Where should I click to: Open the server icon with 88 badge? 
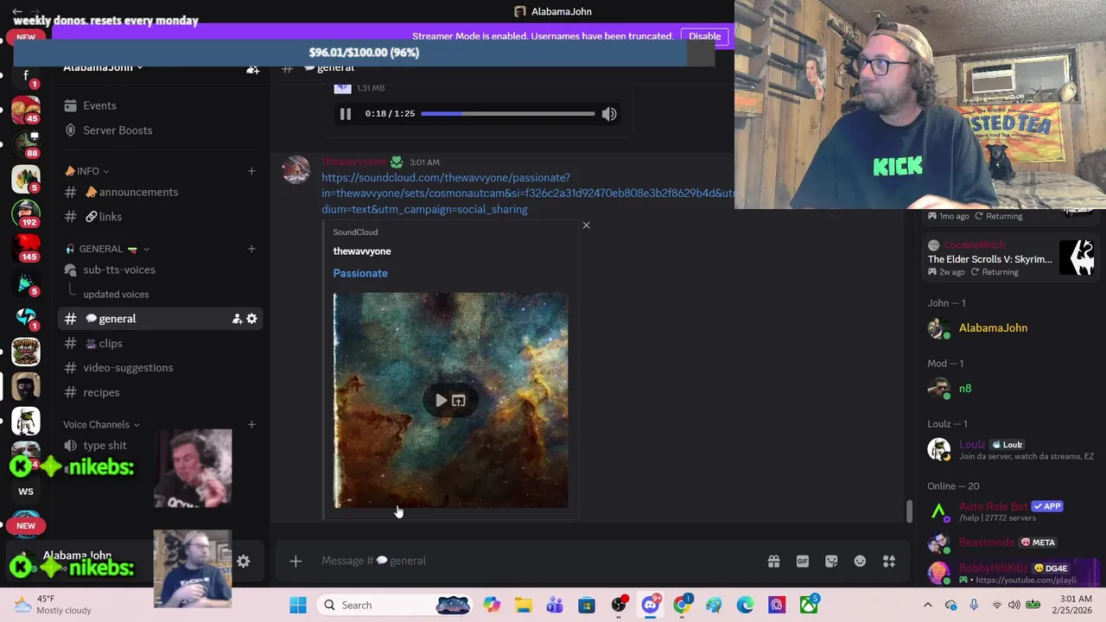click(x=26, y=143)
